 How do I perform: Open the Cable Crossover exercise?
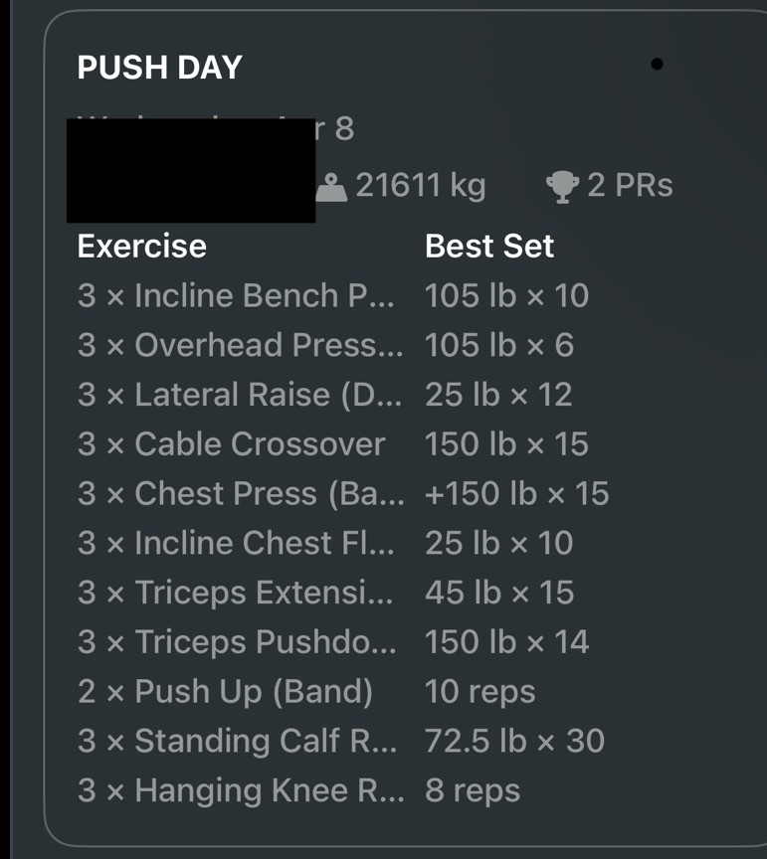click(231, 444)
